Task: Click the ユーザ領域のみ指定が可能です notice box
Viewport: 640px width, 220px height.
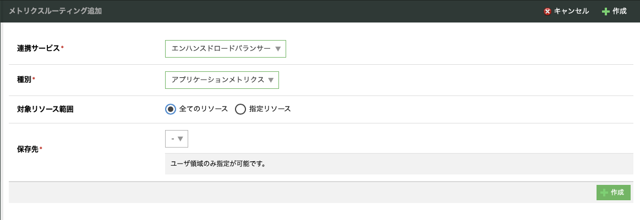Action: tap(398, 164)
